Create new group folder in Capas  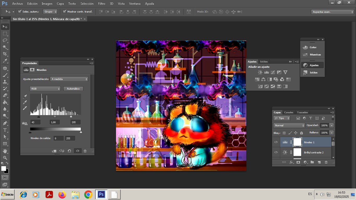coord(312,162)
